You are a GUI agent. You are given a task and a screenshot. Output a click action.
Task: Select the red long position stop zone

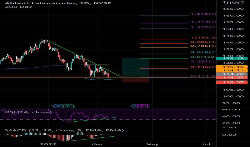[x=135, y=80]
